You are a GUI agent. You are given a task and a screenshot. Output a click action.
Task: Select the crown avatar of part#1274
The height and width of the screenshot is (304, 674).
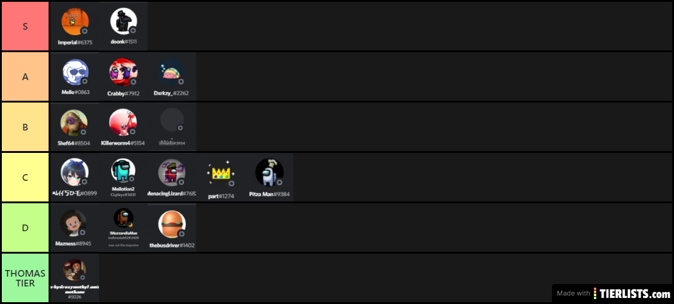(221, 173)
